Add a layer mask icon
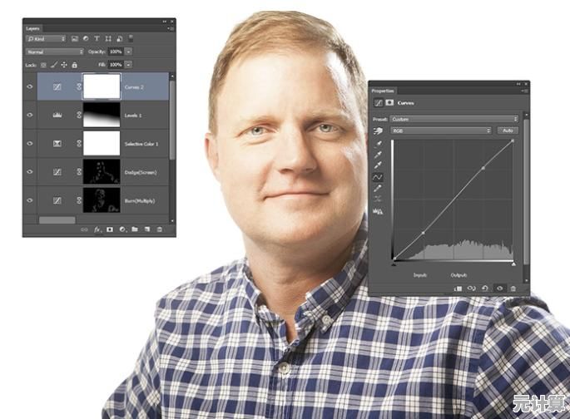This screenshot has height=419, width=570. (110, 229)
